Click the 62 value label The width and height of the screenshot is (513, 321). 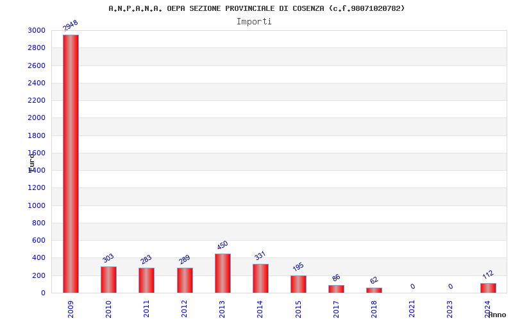click(374, 281)
